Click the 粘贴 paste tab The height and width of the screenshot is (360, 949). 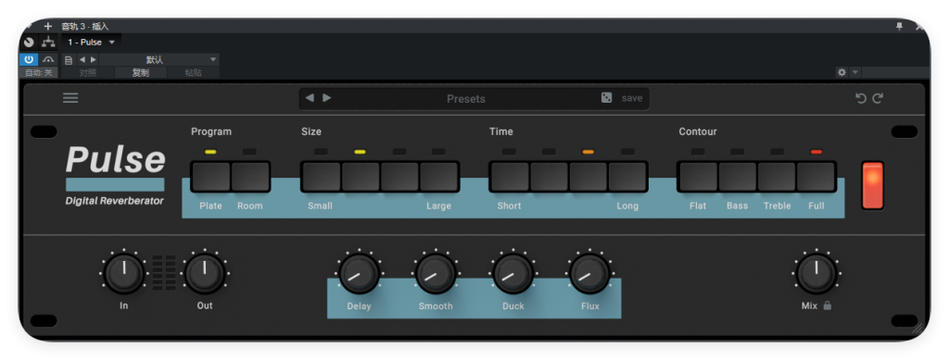coord(193,72)
